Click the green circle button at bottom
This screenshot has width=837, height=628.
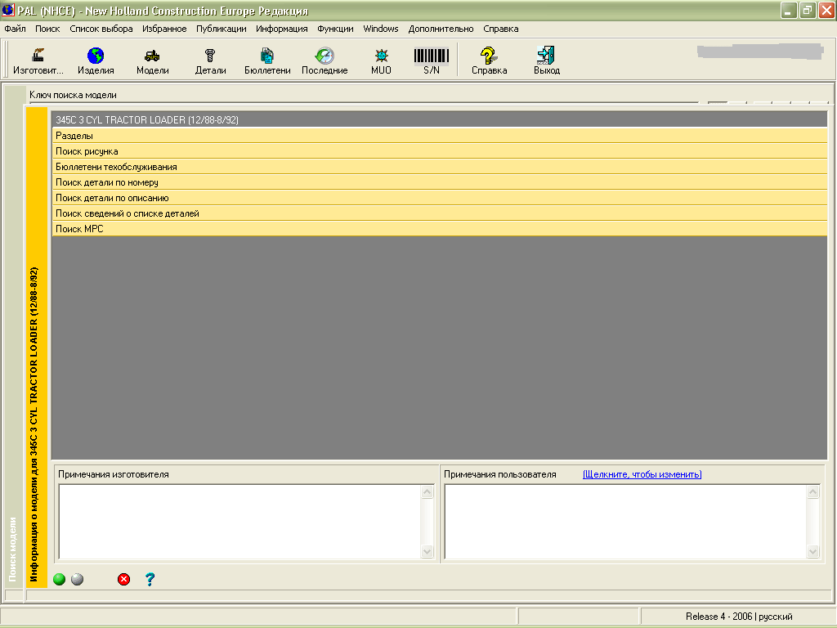[59, 580]
